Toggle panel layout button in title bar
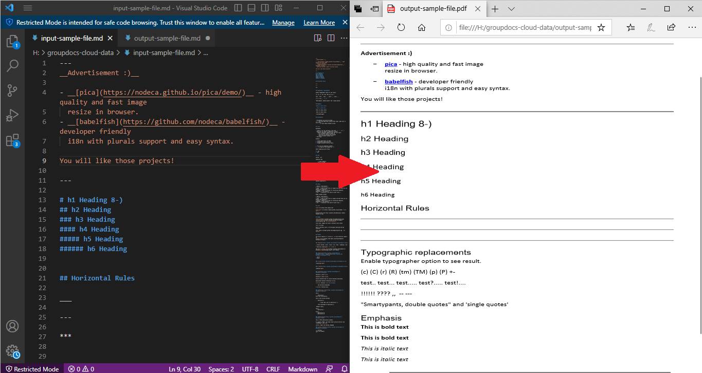 [252, 8]
